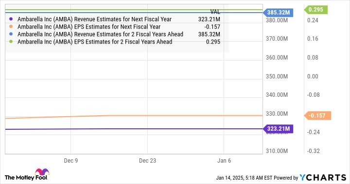Click the 350.00M axis tick label

tap(277, 77)
